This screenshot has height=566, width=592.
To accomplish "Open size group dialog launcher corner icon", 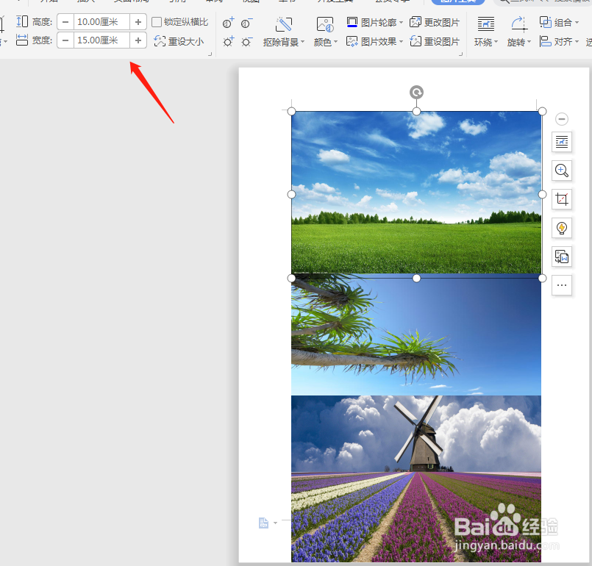I will (210, 54).
